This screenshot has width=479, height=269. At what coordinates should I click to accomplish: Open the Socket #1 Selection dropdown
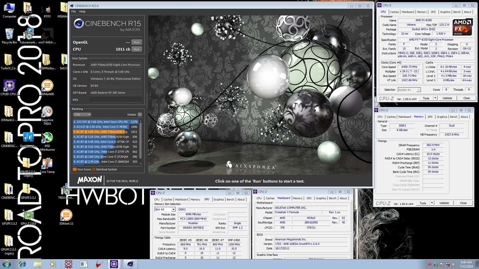[x=409, y=90]
